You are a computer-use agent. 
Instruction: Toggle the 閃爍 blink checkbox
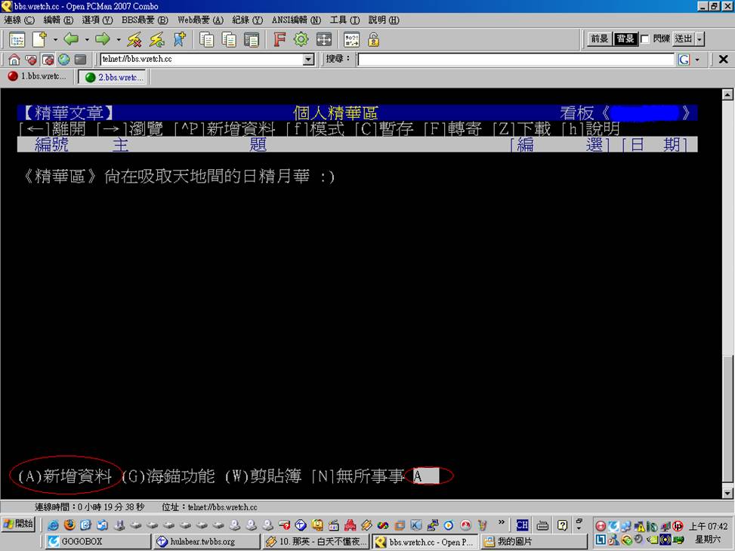[x=645, y=39]
